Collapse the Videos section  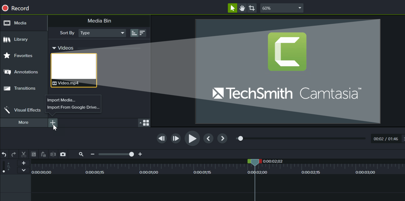pyautogui.click(x=54, y=48)
